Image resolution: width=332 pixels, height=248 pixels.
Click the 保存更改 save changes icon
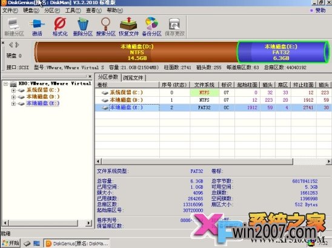tap(174, 27)
